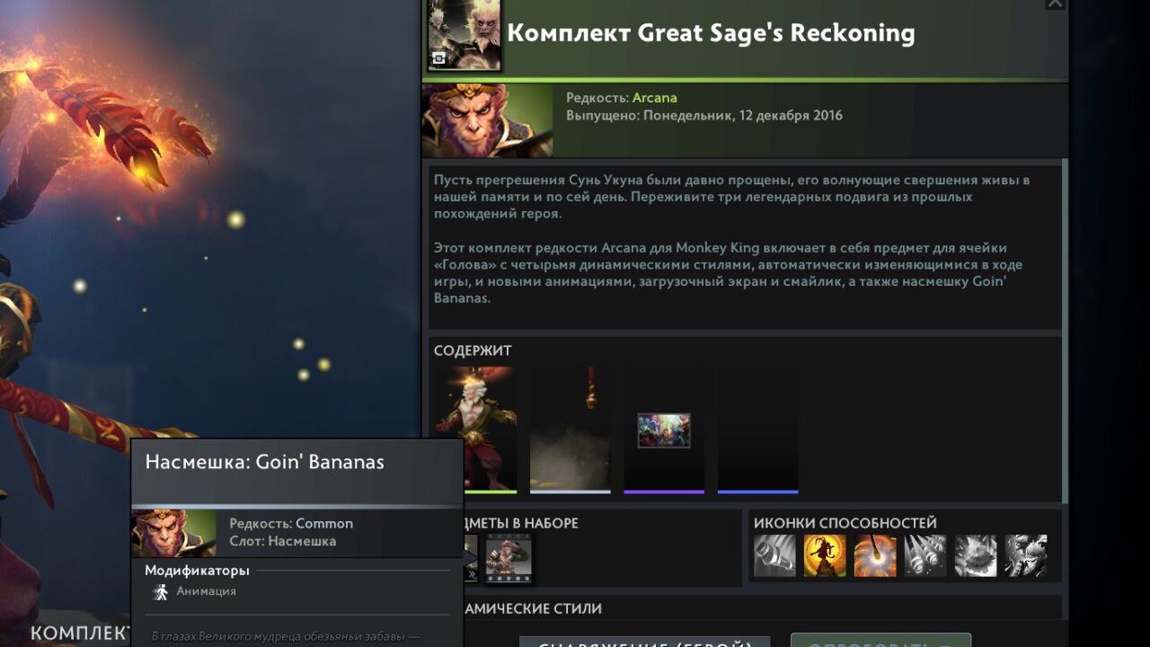
Task: Open the staff effect item with white rarity bar
Action: (x=570, y=430)
